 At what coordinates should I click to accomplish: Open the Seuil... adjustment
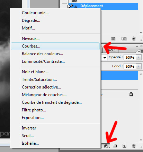pyautogui.click(x=28, y=136)
